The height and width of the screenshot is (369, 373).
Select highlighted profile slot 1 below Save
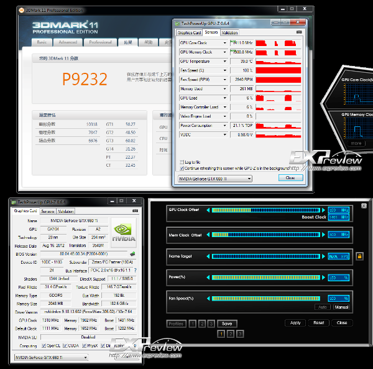coord(221,334)
